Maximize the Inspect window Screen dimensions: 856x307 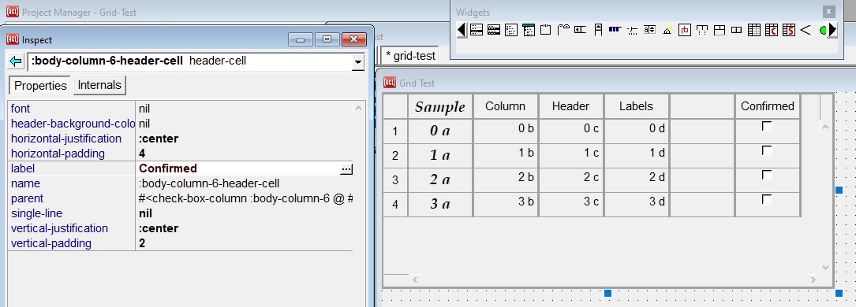[327, 39]
